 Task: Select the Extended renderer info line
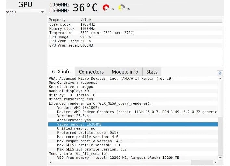coord(133,103)
